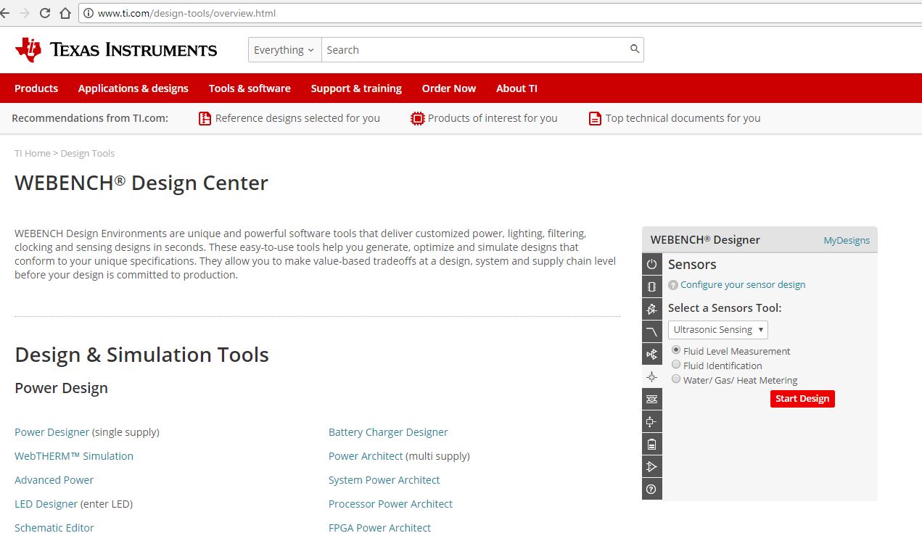Open the Tools & software menu
The height and width of the screenshot is (541, 922).
click(250, 88)
